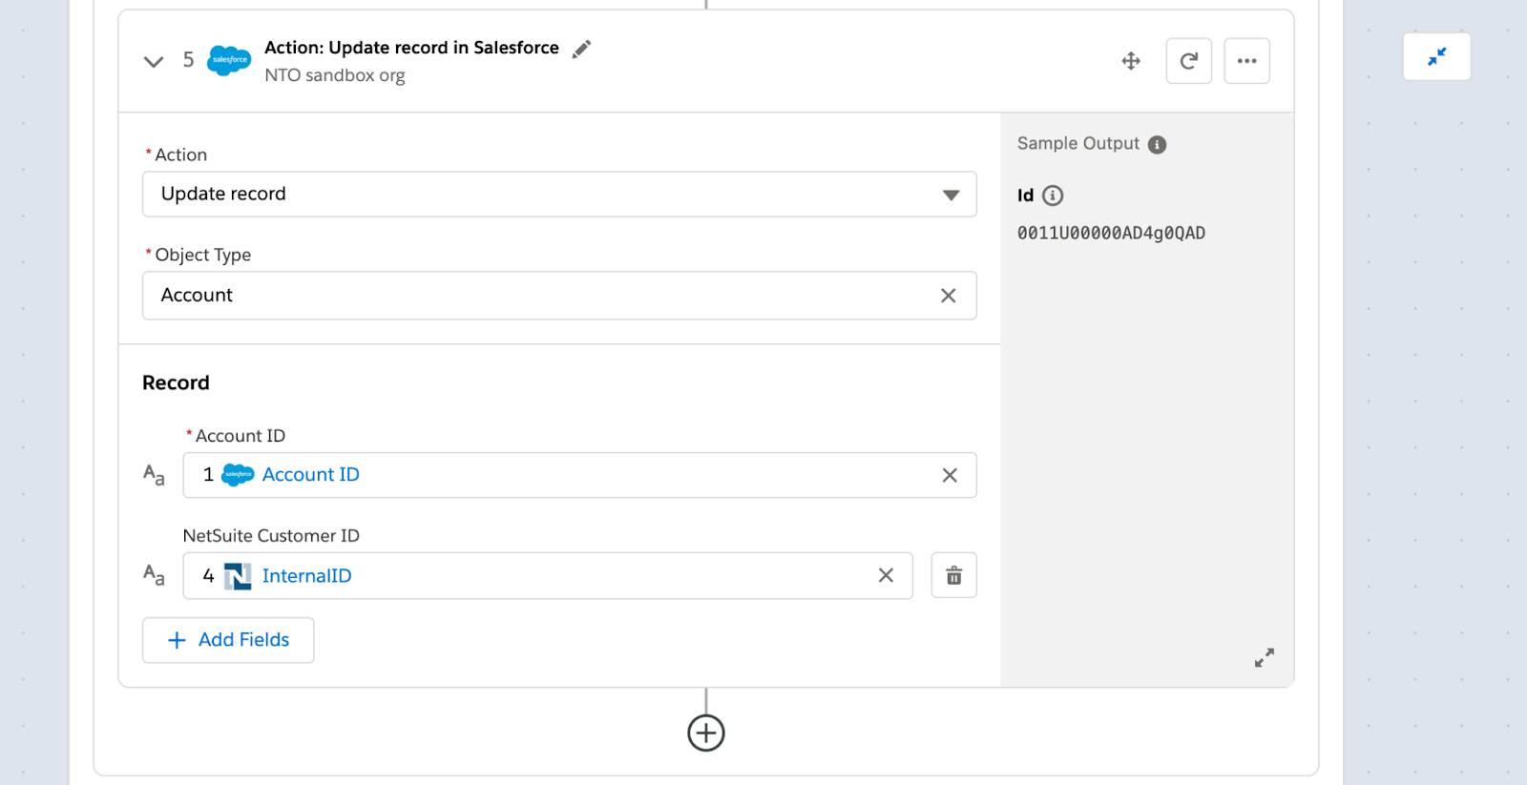Click the Account ID data pill

(x=282, y=474)
